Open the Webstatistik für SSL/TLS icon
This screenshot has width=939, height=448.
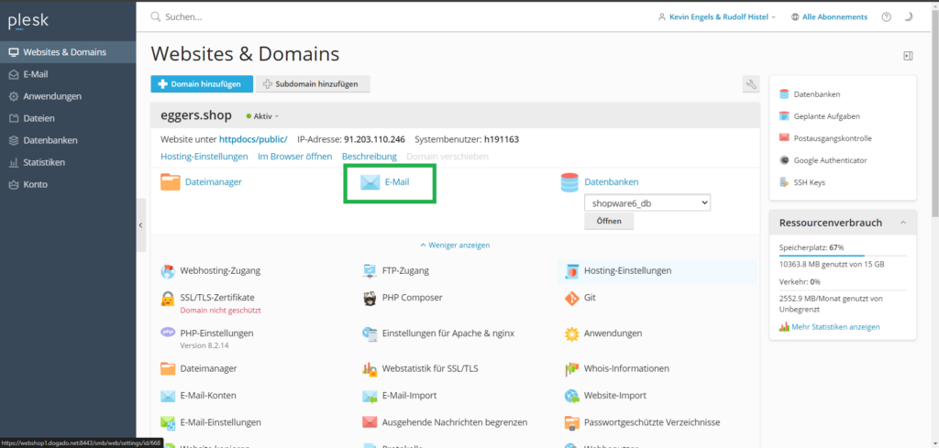tap(370, 369)
